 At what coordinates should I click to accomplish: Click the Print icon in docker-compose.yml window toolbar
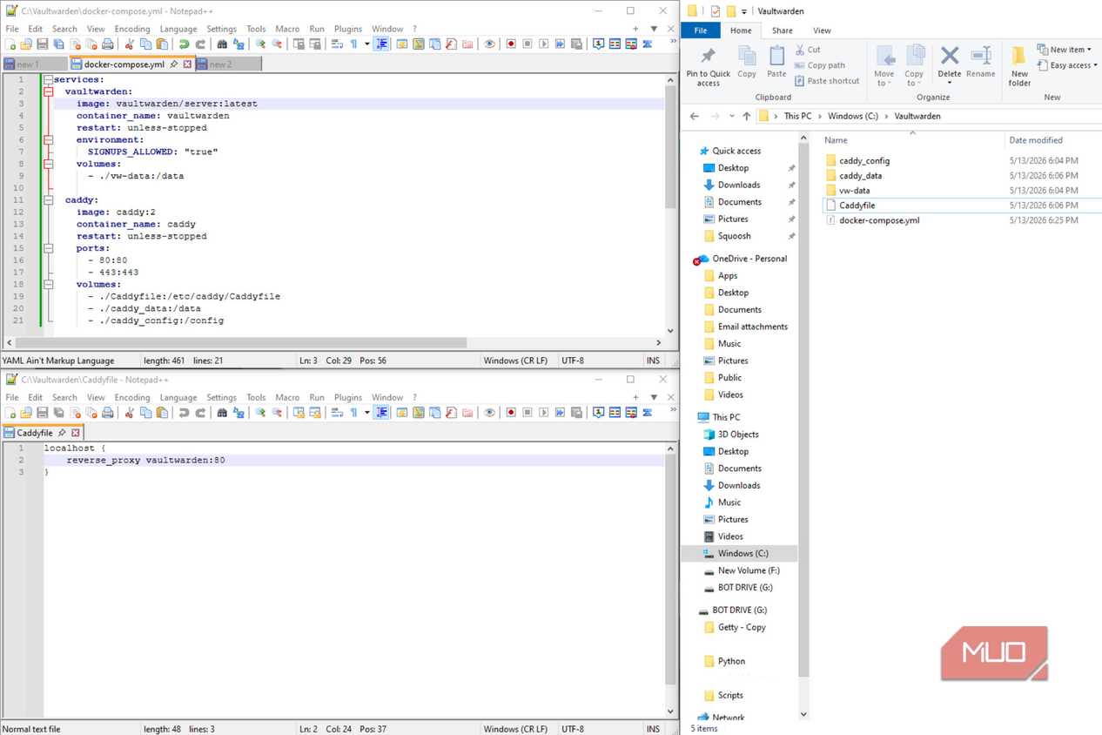coord(107,44)
